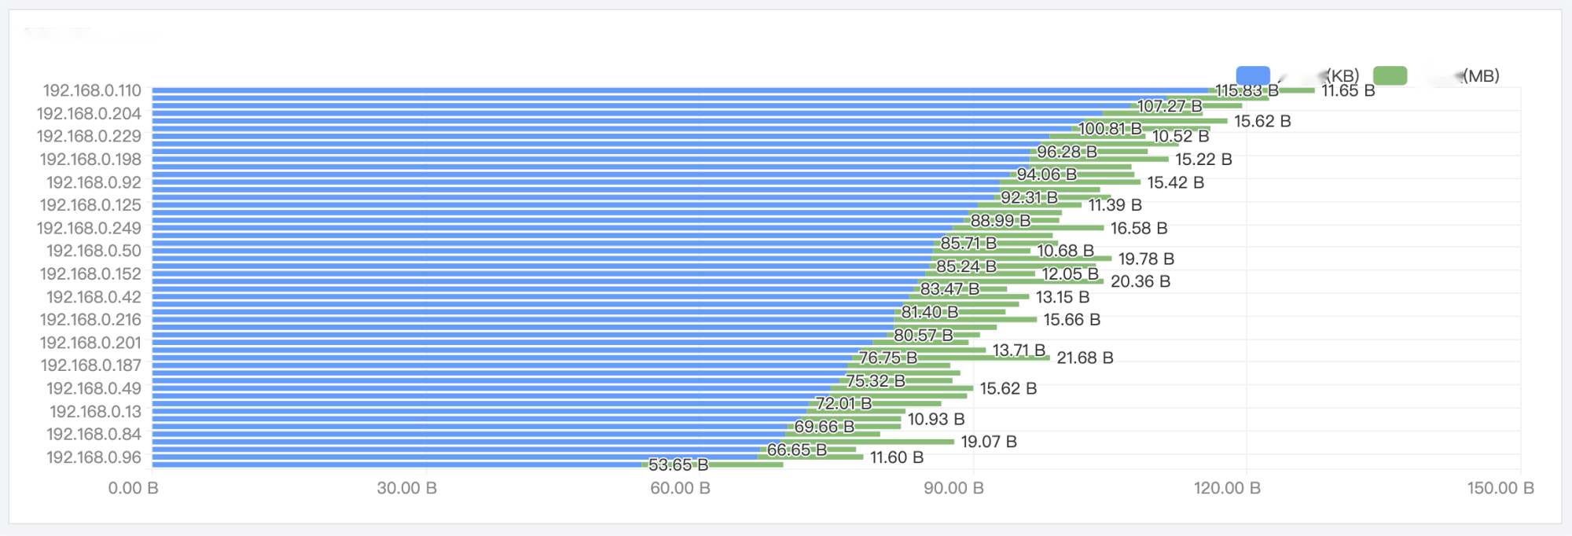The height and width of the screenshot is (536, 1572).
Task: Click the 16.58 B green bar label
Action: (x=1139, y=229)
